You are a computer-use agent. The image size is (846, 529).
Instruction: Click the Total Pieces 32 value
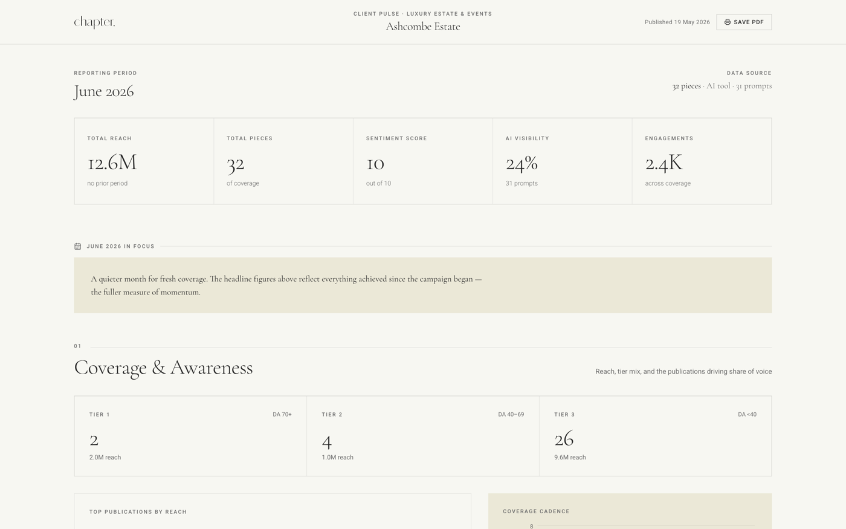pyautogui.click(x=236, y=163)
